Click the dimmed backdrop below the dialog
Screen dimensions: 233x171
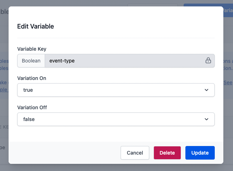point(116,168)
